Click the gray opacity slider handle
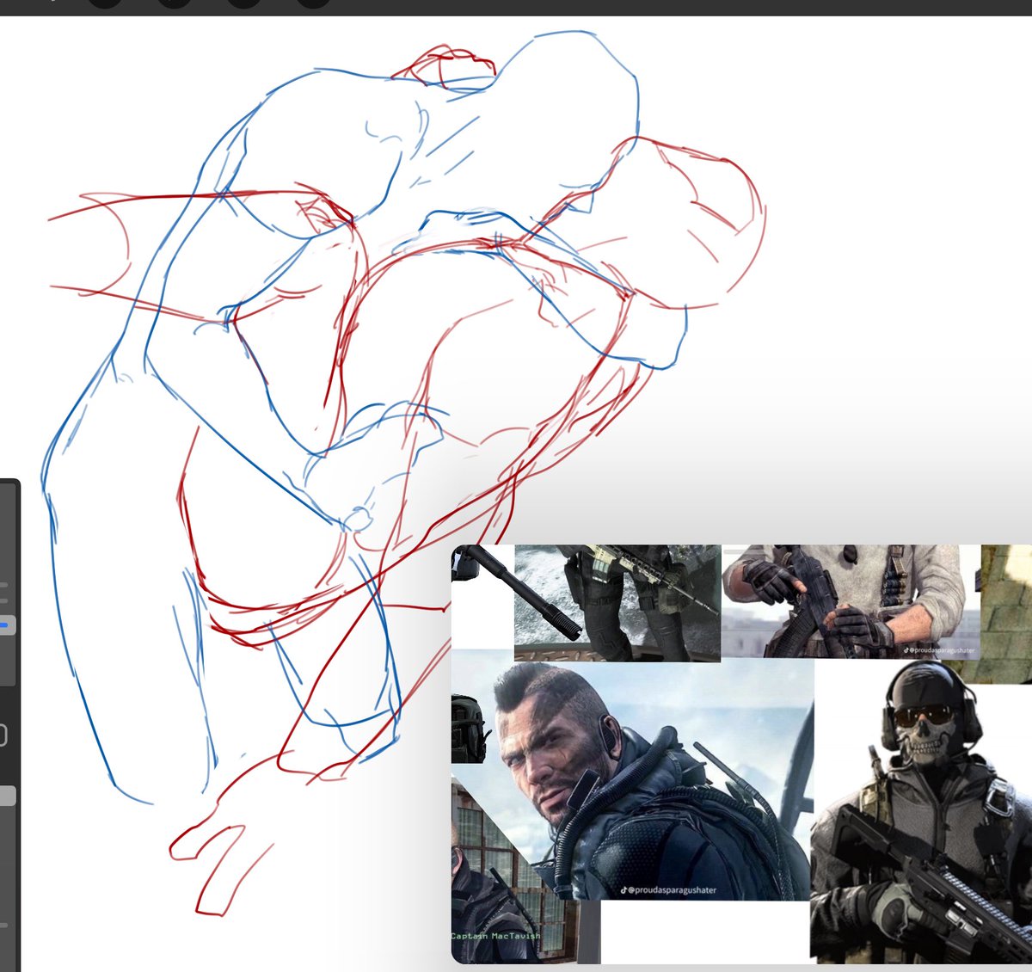The image size is (1032, 972). (7, 796)
